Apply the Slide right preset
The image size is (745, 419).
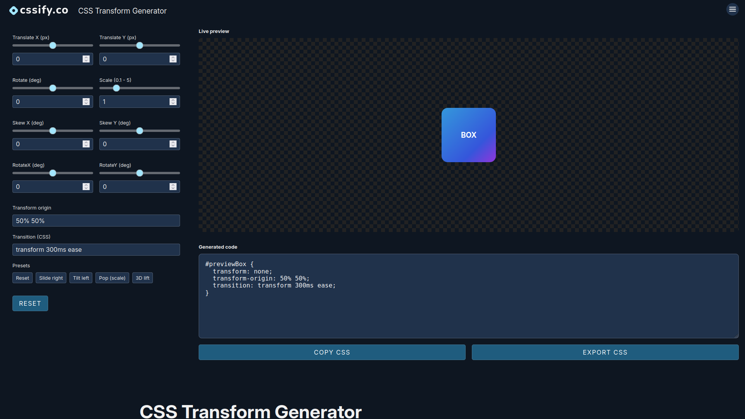point(50,278)
